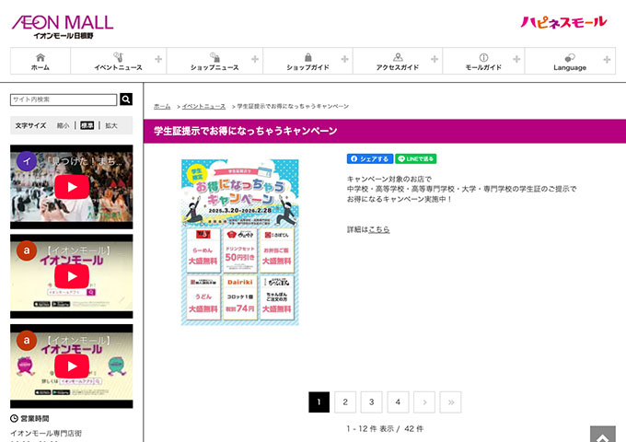Click the Facebook シェアする button

[x=369, y=158]
